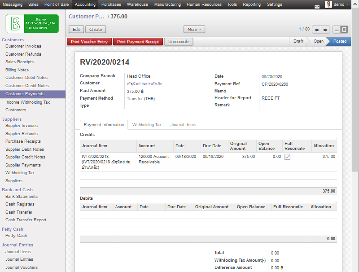The height and width of the screenshot is (272, 359).
Task: Toggle Full Reconcile checkbox for IVT/2020/0218
Action: click(287, 157)
